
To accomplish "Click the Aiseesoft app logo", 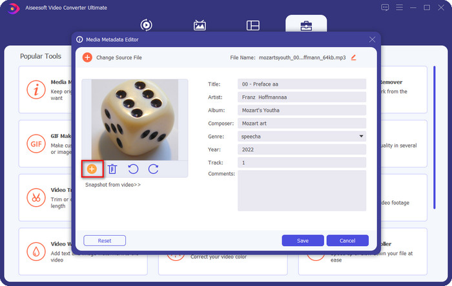I will point(13,8).
